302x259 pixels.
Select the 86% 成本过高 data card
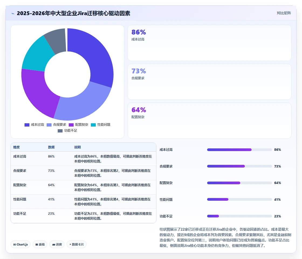coord(209,43)
